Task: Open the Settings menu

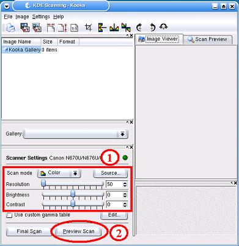Action: pos(41,17)
